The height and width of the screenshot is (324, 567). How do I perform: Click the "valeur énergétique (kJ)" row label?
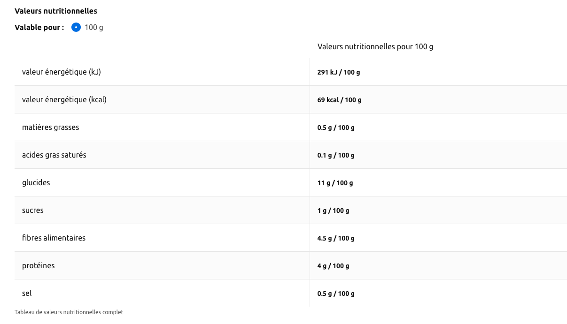(x=62, y=72)
